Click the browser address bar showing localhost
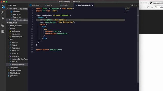The height and width of the screenshot is (91, 163). point(159,7)
